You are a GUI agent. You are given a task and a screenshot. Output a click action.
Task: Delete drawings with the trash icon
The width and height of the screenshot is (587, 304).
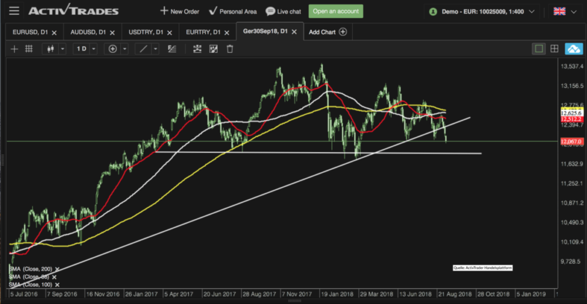click(x=230, y=49)
